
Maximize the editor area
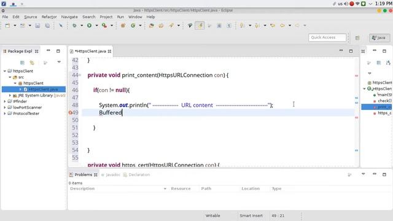[x=351, y=51]
